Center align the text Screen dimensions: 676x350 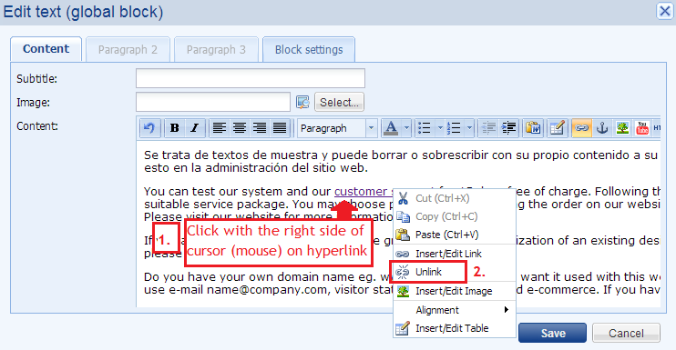(240, 127)
